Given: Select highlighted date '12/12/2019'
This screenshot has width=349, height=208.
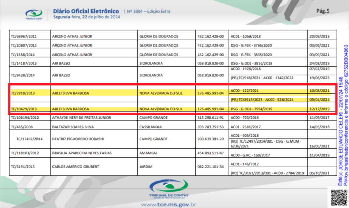Looking at the screenshot, I should (x=319, y=109).
